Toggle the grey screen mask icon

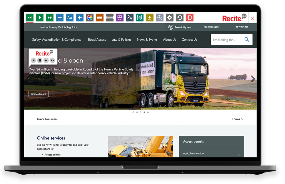pos(110,18)
